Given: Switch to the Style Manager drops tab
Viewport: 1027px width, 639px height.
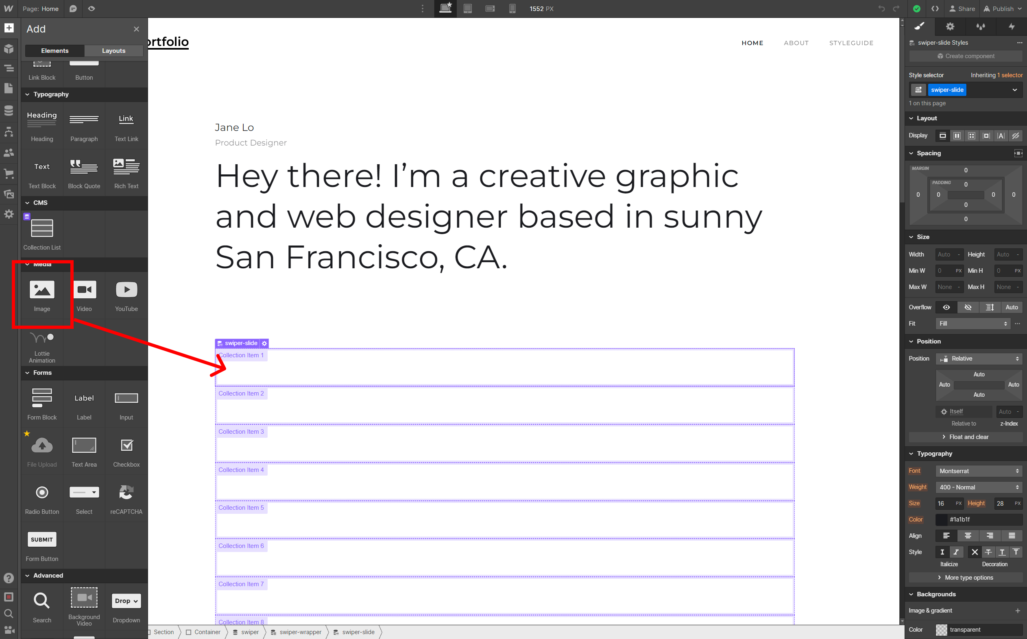Looking at the screenshot, I should pos(981,27).
